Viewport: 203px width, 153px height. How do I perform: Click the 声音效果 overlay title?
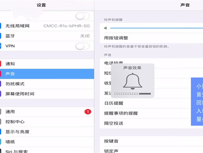(x=132, y=68)
